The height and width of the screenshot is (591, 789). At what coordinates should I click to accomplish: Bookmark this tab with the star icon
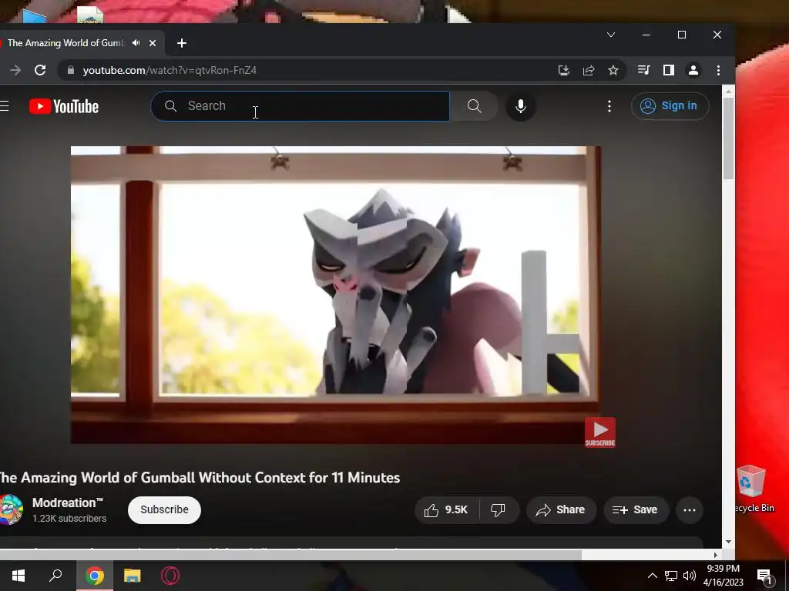(x=613, y=70)
